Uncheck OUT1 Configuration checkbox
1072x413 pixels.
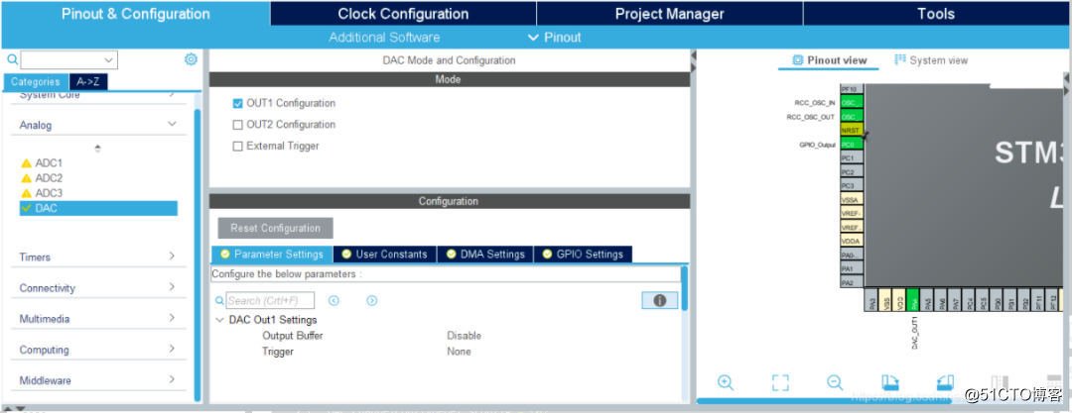238,104
